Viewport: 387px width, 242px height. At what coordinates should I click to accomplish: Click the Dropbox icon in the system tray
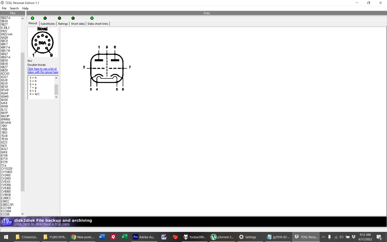[354, 237]
